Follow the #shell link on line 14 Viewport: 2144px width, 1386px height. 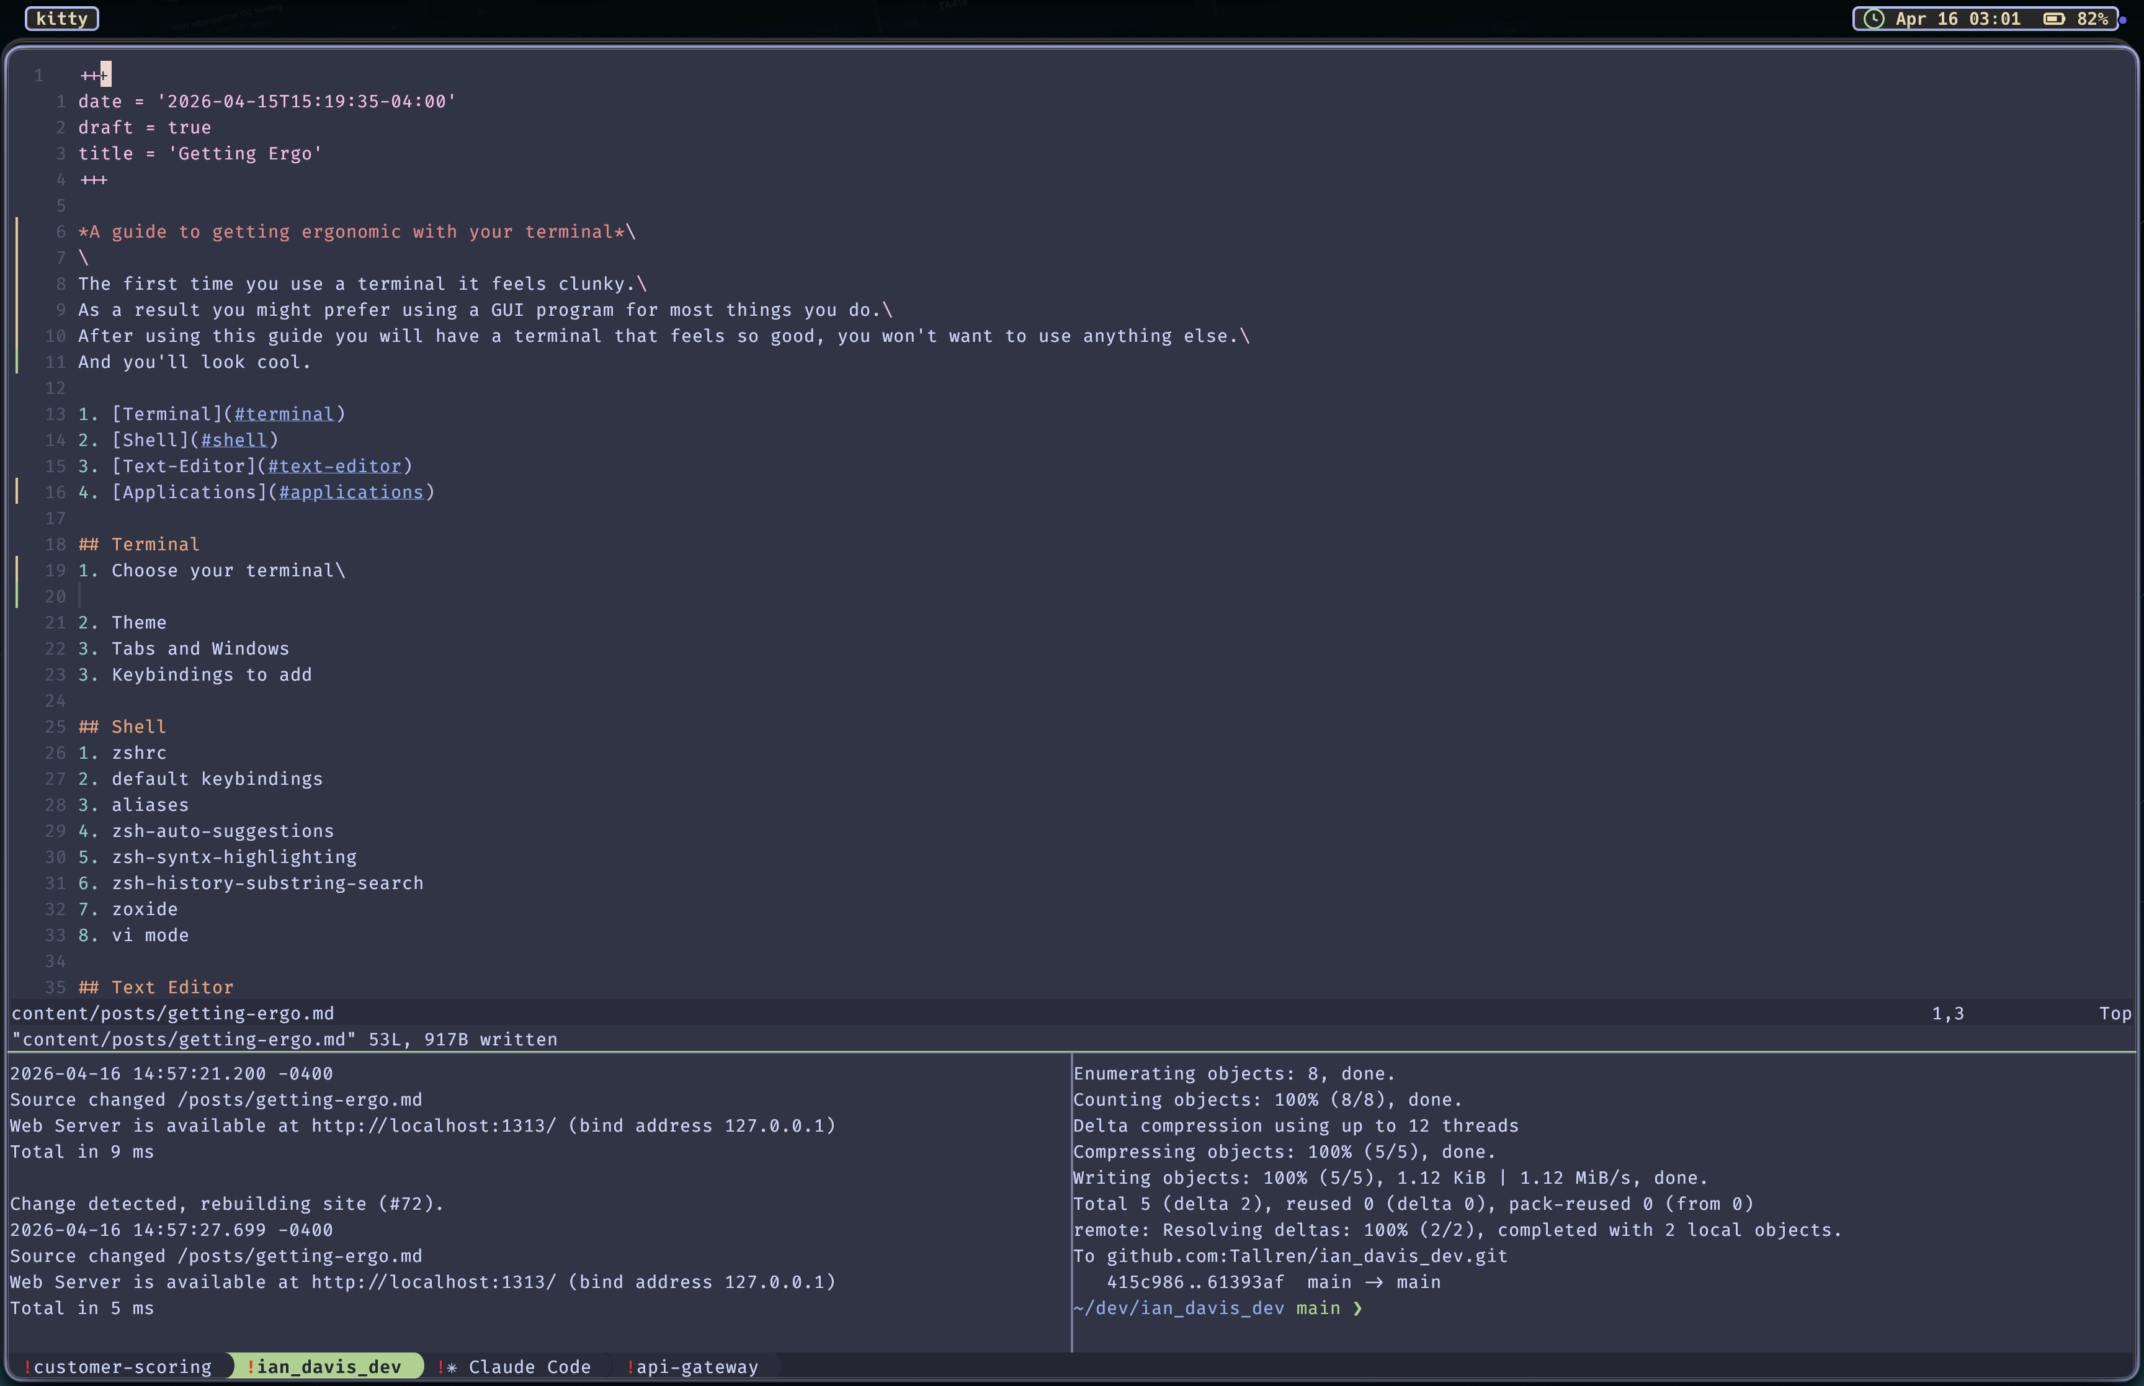pos(234,440)
